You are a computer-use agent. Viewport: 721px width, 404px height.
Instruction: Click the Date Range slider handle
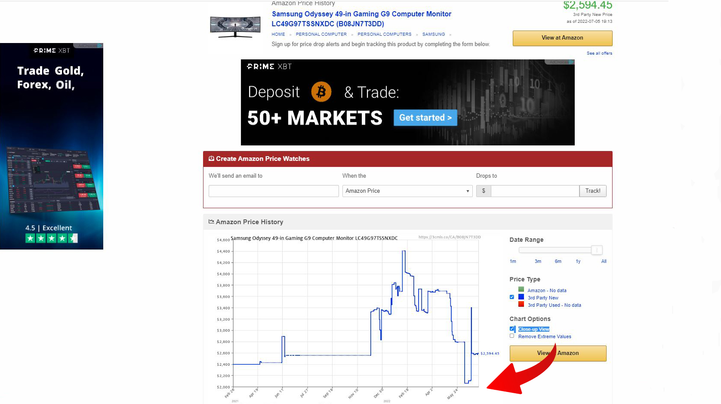tap(596, 250)
